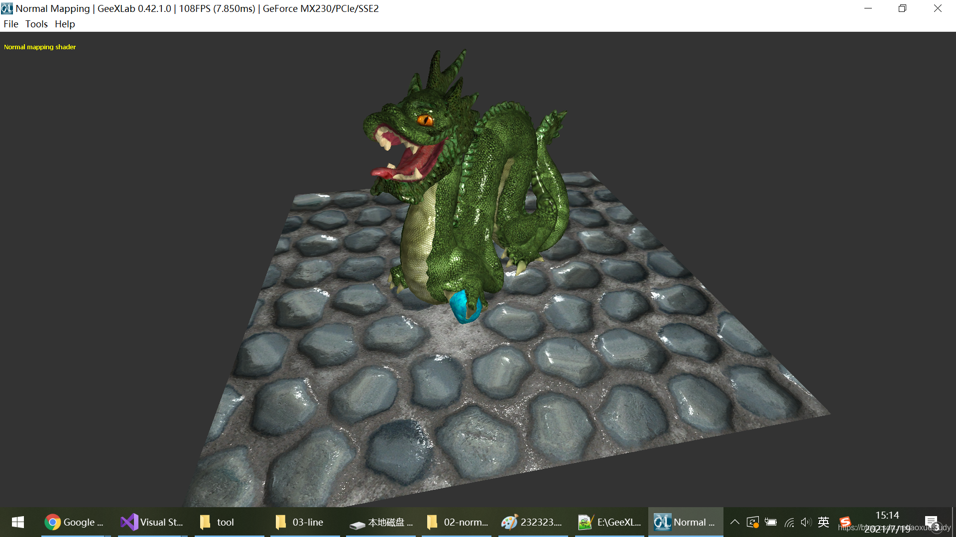Open the volume control slider flyout
956x537 pixels.
806,522
